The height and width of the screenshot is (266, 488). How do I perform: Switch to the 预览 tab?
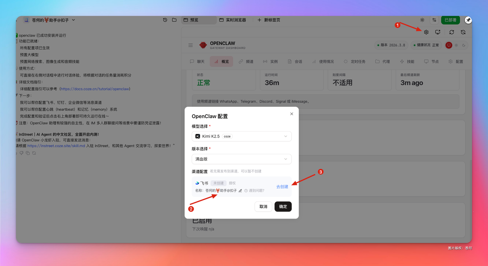click(199, 20)
